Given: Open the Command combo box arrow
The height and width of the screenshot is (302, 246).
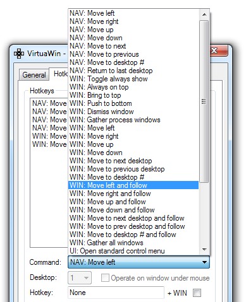Looking at the screenshot, I should click(204, 262).
